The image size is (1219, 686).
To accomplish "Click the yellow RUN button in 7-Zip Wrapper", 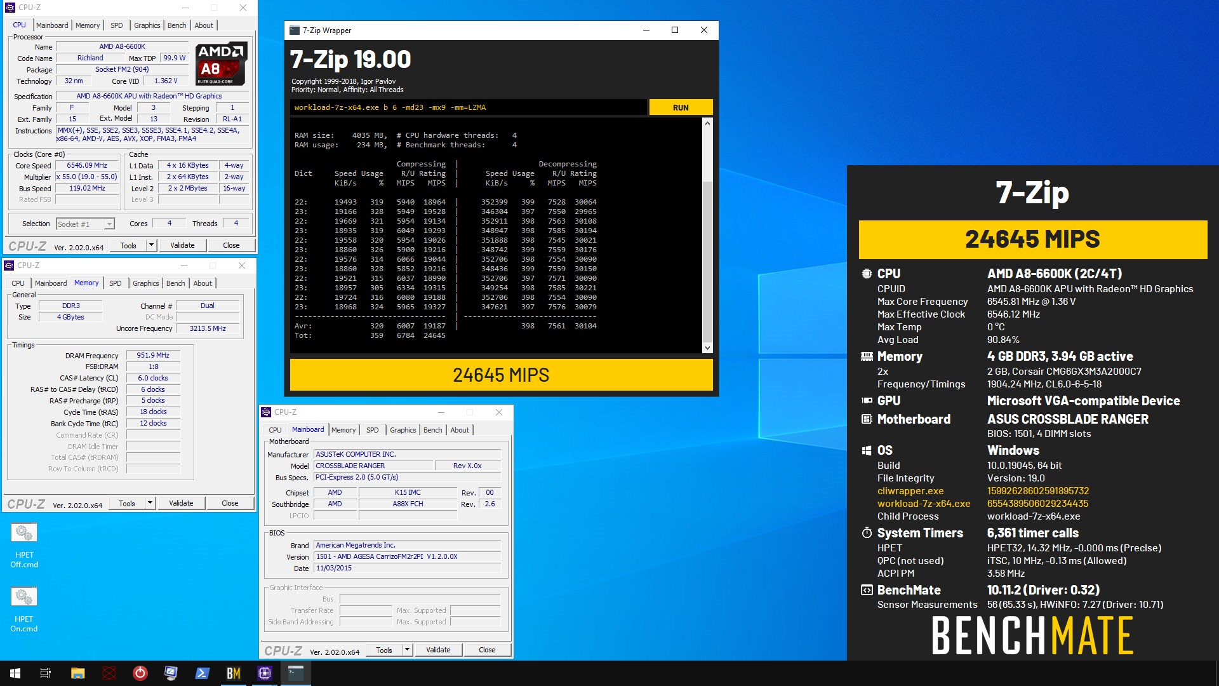I will coord(681,107).
